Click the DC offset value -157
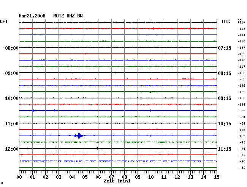The height and width of the screenshot is (187, 247). click(241, 48)
